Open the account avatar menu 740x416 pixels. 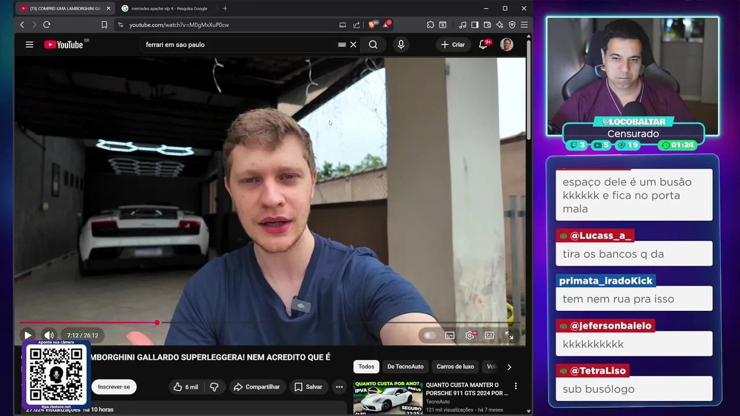tap(506, 44)
